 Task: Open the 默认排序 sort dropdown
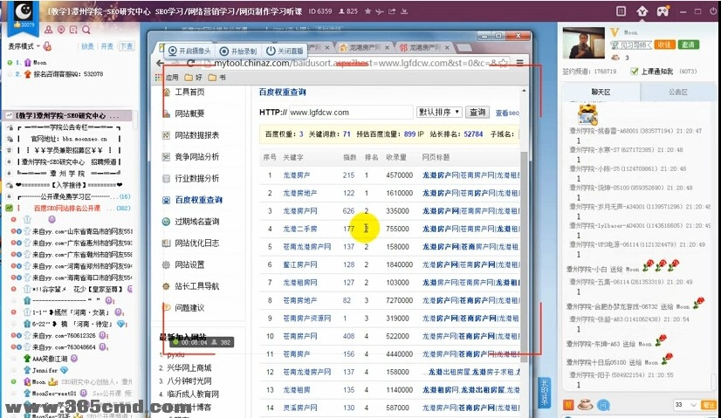pyautogui.click(x=439, y=112)
